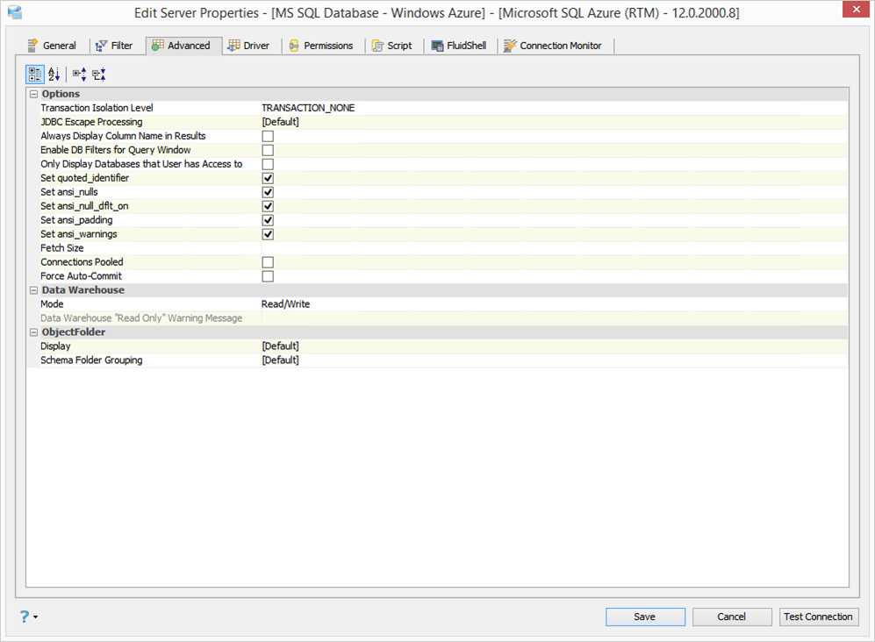The height and width of the screenshot is (642, 875).
Task: Enable DB Filters for Query Window checkbox
Action: [268, 150]
